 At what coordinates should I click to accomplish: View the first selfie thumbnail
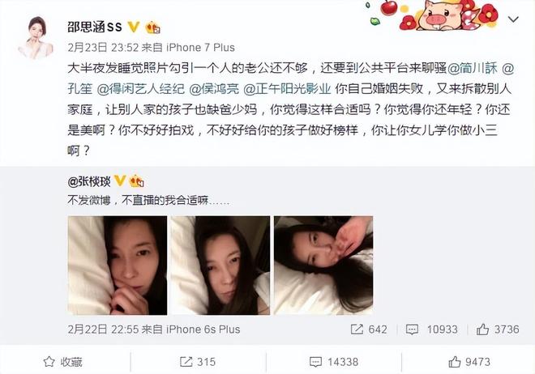coord(118,266)
